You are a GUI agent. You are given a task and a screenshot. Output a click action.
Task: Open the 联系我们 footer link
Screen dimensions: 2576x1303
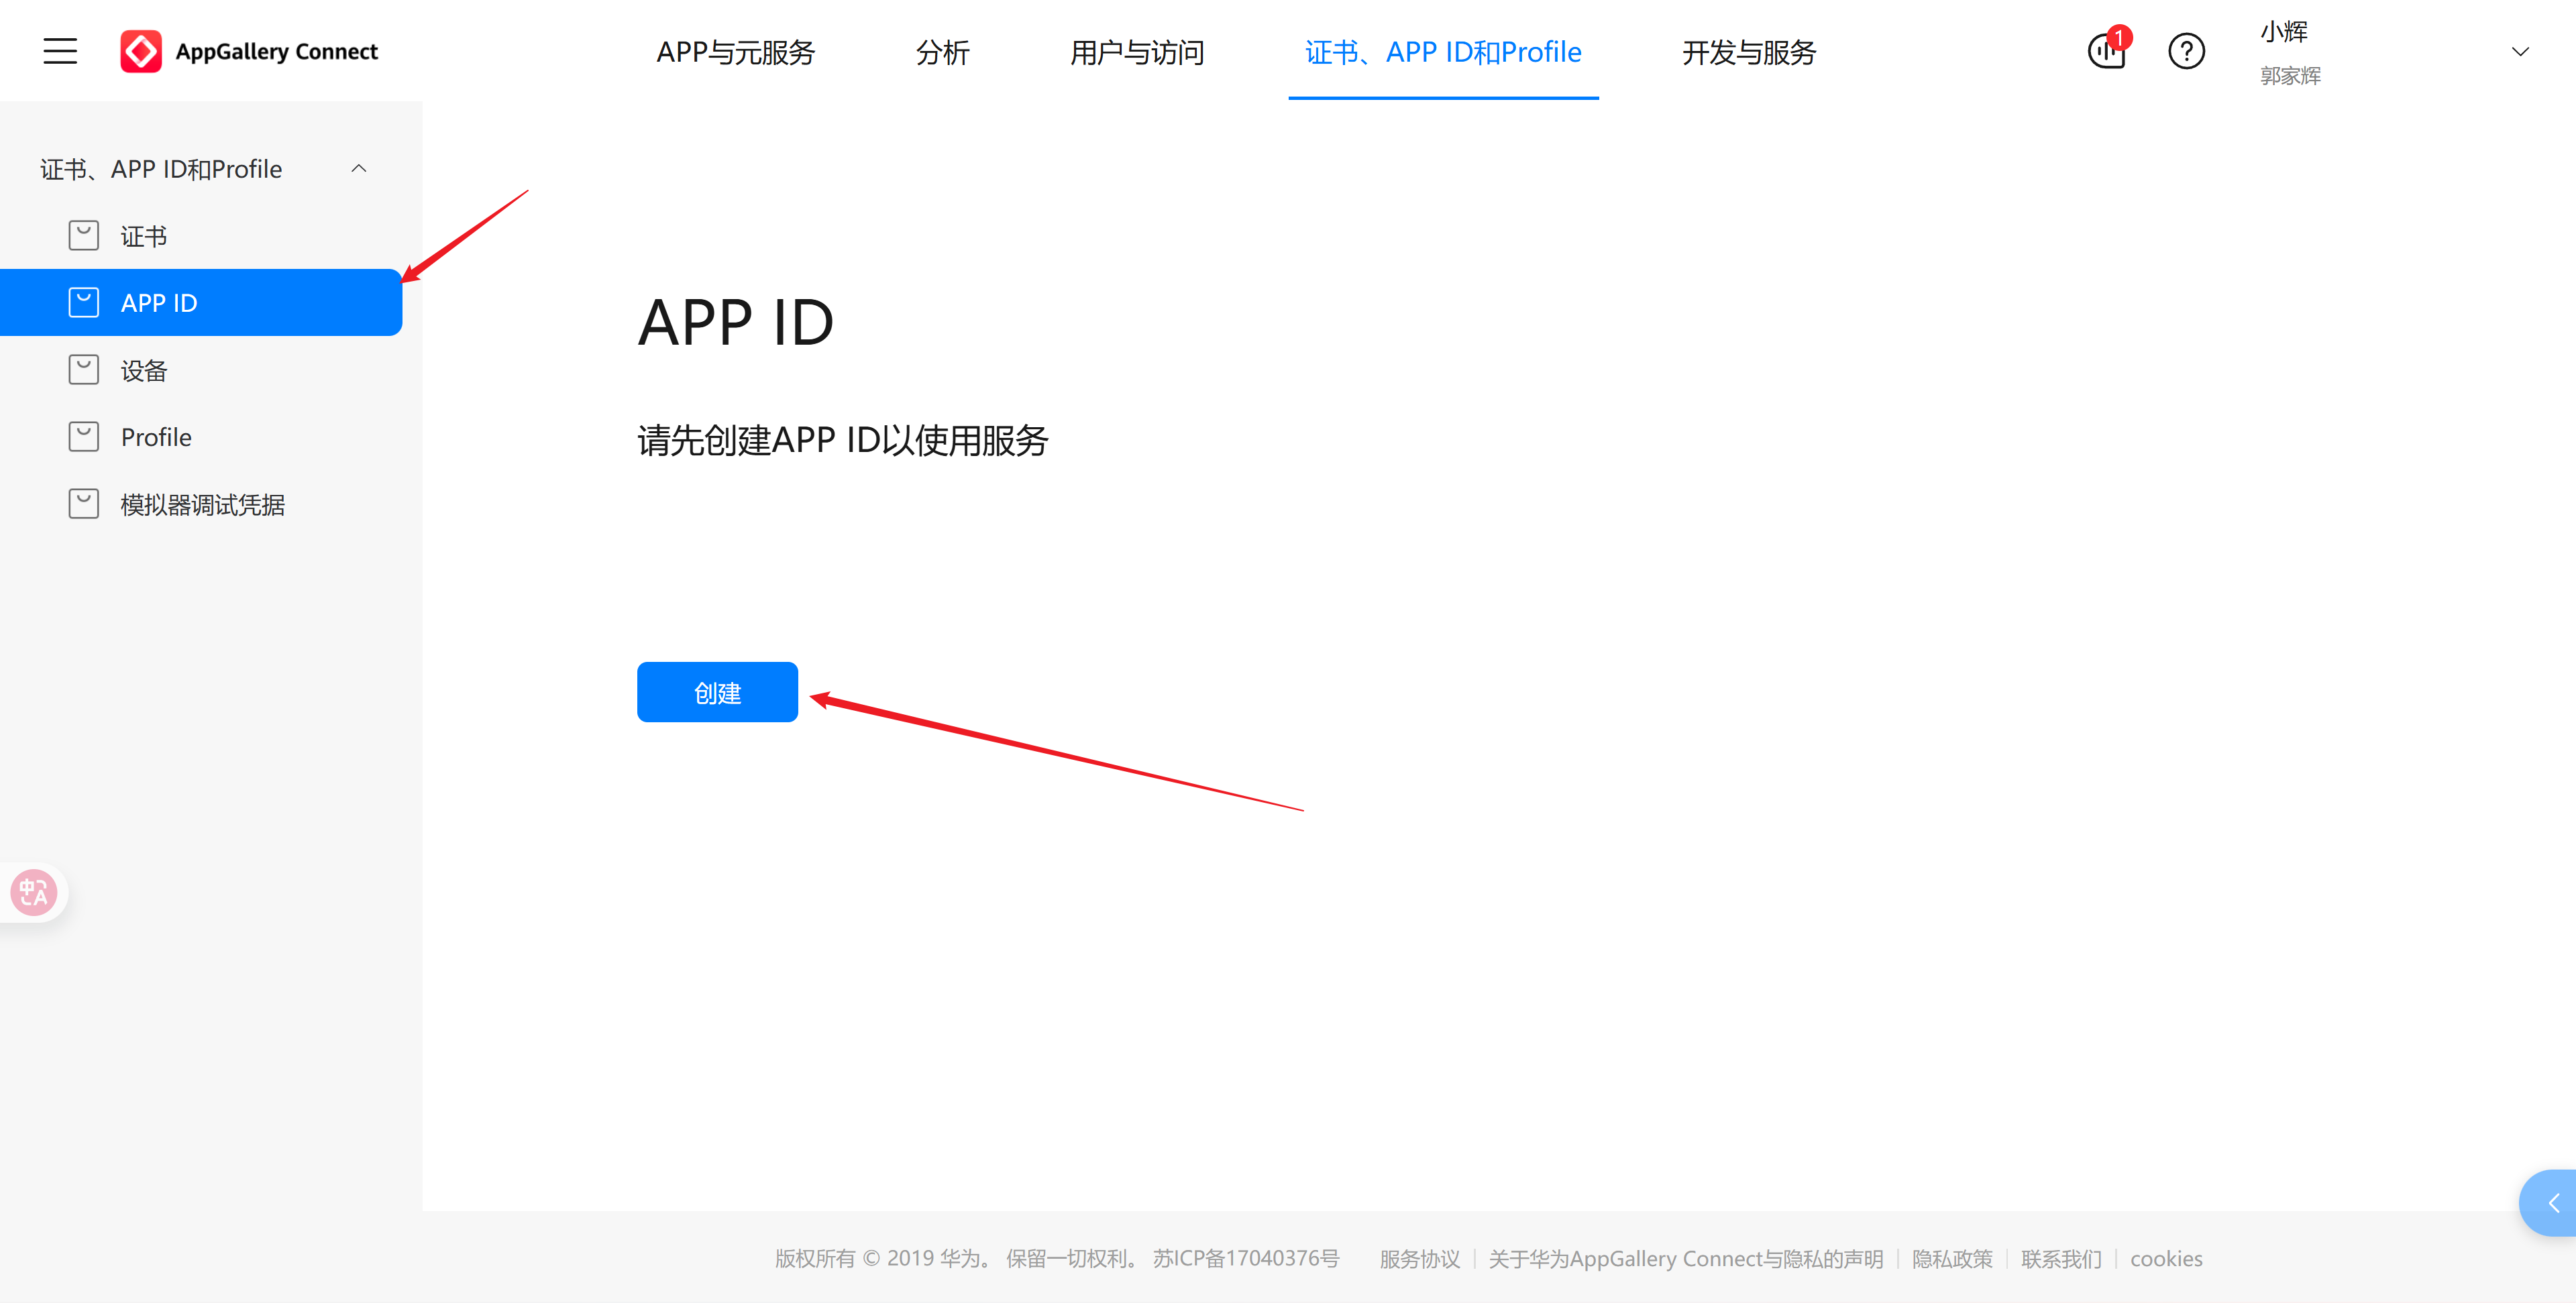point(2061,1258)
